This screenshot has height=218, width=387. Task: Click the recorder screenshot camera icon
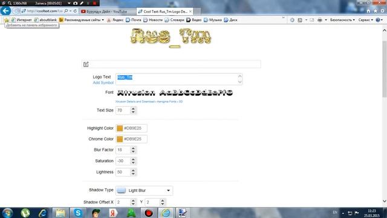point(75,3)
